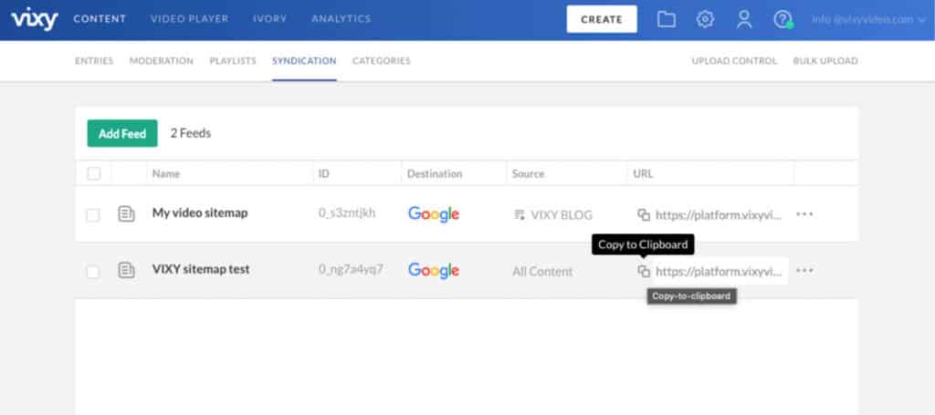Viewport: 935px width, 415px height.
Task: Click Google logo in My video sitemap row
Action: (x=434, y=214)
